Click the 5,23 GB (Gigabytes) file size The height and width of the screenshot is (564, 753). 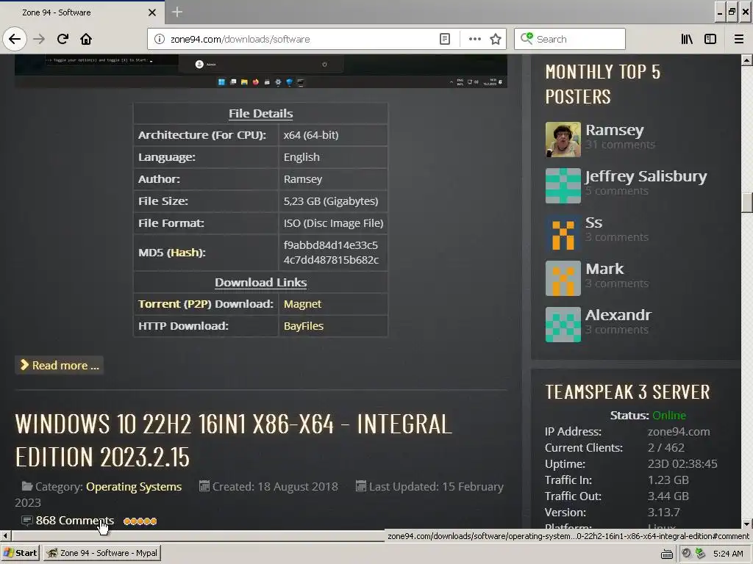point(331,201)
